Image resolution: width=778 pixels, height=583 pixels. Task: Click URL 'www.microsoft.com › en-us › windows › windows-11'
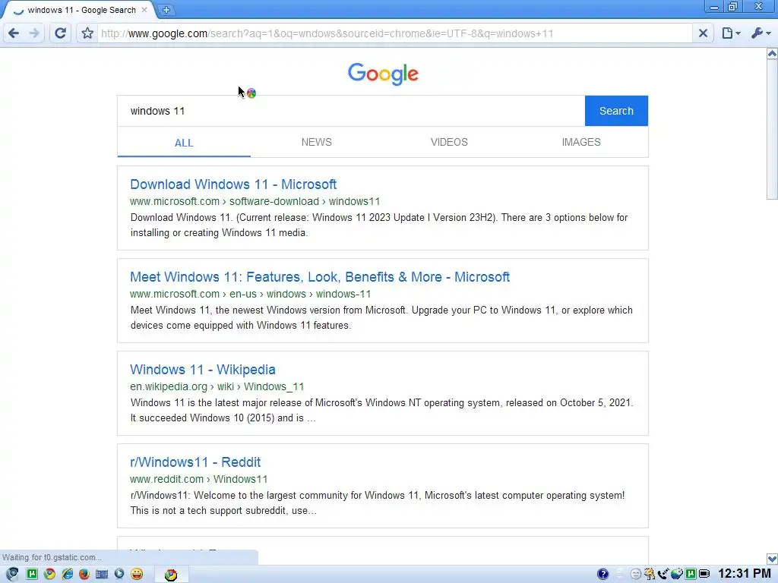[x=251, y=294]
